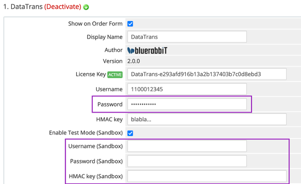Focus the Username field showing 1100012345
This screenshot has height=184, width=301.
(x=187, y=89)
